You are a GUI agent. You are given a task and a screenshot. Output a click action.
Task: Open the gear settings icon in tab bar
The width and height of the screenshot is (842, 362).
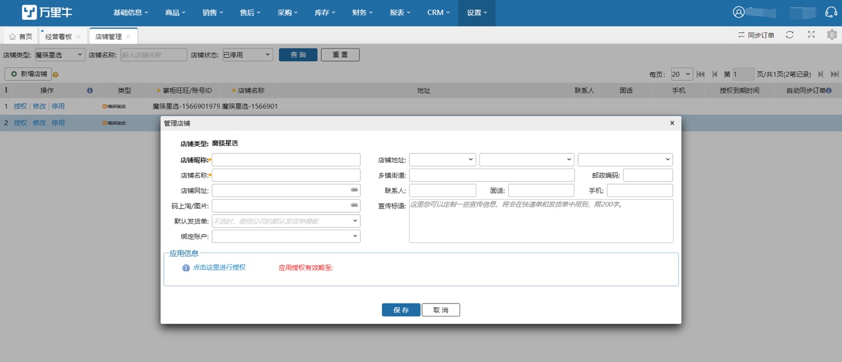(832, 35)
